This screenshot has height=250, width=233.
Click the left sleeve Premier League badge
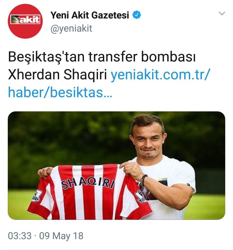click(36, 196)
